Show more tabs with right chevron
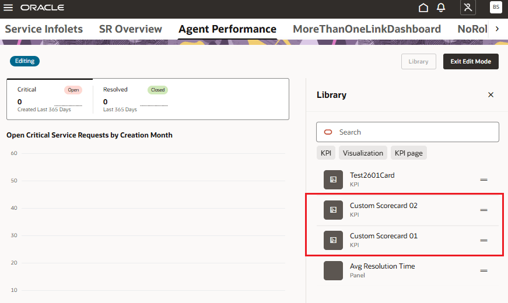The image size is (508, 303). 498,29
